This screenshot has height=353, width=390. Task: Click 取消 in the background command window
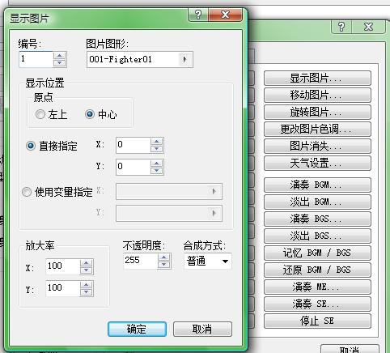[350, 349]
